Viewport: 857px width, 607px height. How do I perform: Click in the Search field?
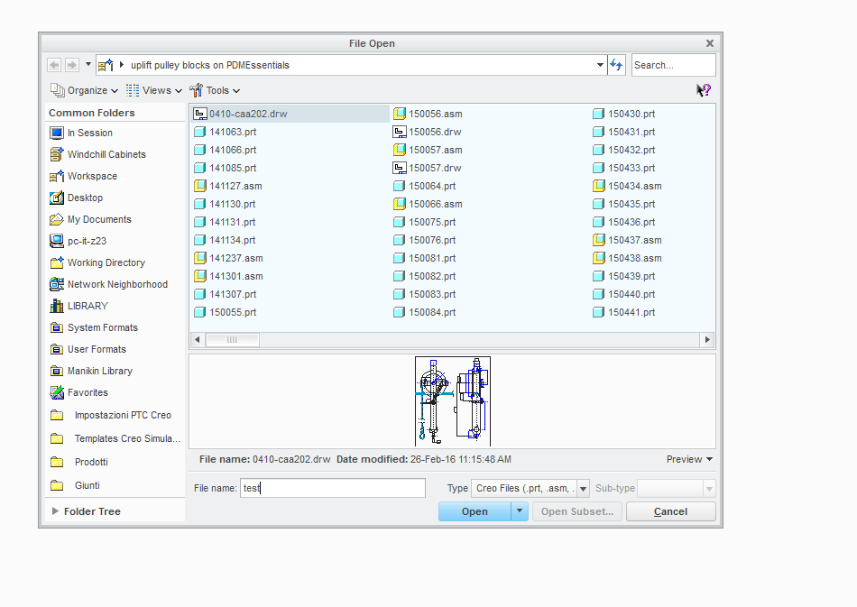tap(673, 65)
